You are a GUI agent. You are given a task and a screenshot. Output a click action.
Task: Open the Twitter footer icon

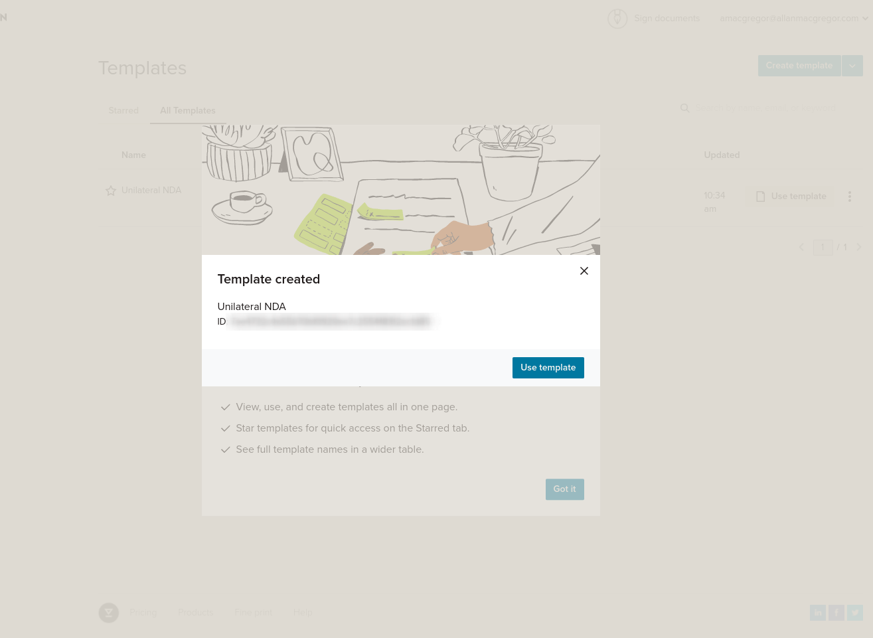[855, 613]
